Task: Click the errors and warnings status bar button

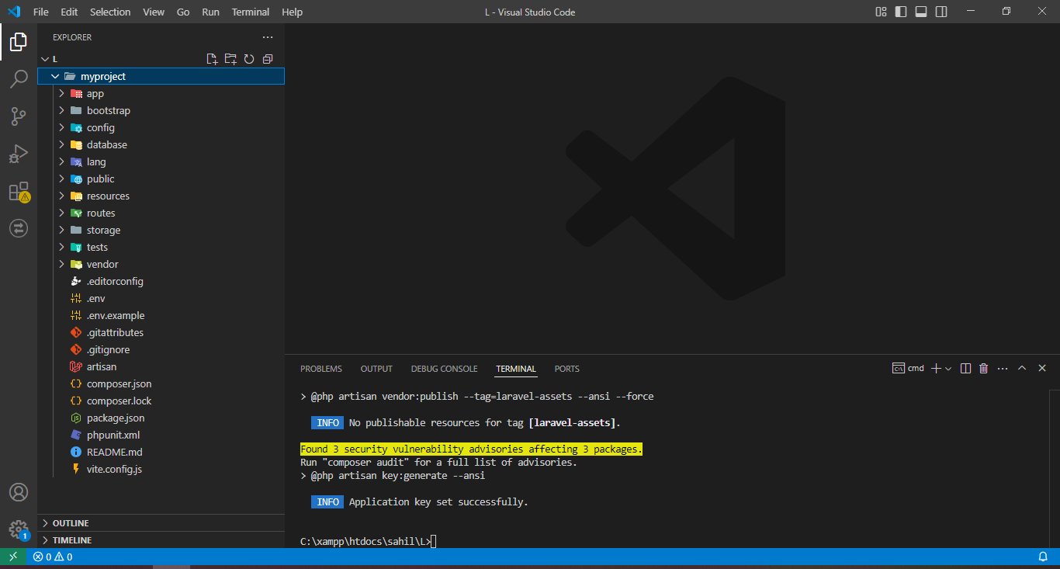Action: tap(53, 557)
